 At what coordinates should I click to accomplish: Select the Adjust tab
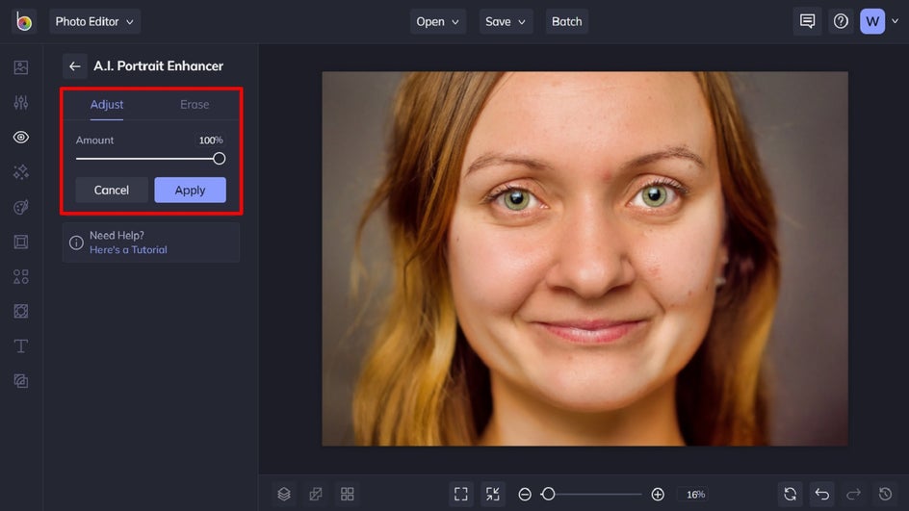tap(107, 105)
